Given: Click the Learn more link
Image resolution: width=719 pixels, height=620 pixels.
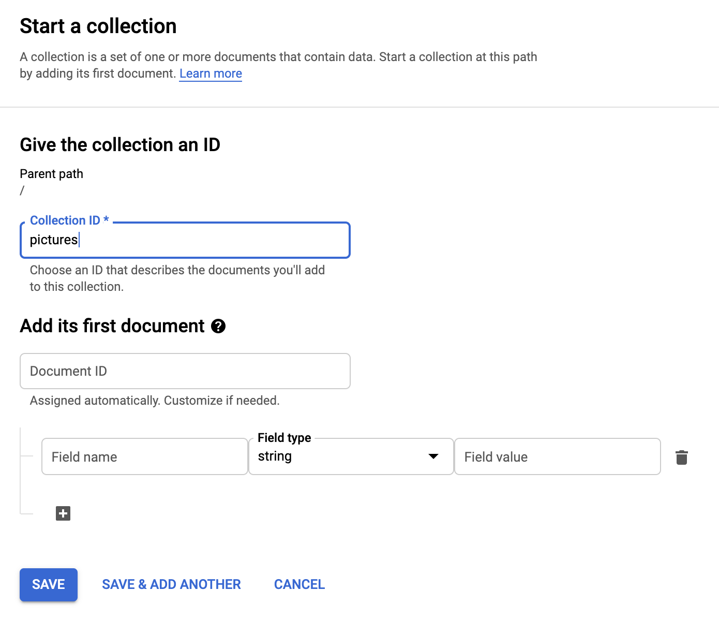Looking at the screenshot, I should pyautogui.click(x=211, y=73).
